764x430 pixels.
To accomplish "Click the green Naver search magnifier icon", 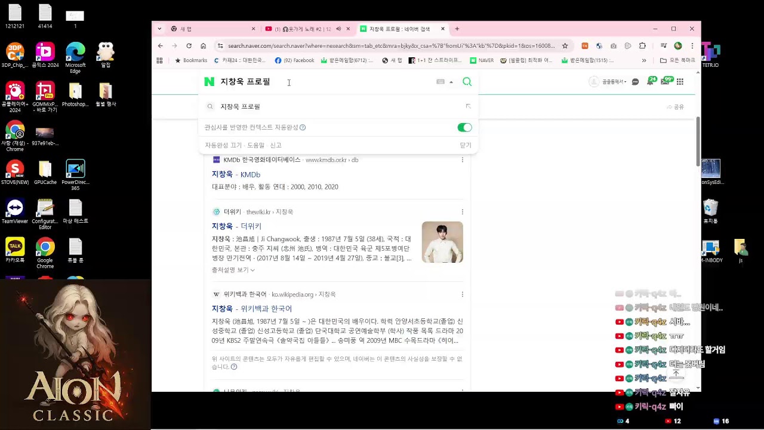I will 467,82.
